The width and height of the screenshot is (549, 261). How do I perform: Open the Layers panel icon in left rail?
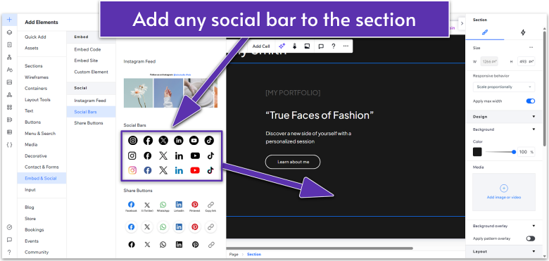pyautogui.click(x=9, y=32)
